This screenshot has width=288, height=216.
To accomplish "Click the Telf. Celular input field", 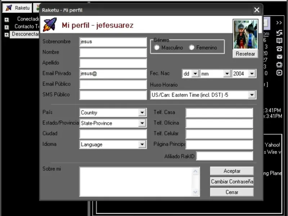I will 219,134.
